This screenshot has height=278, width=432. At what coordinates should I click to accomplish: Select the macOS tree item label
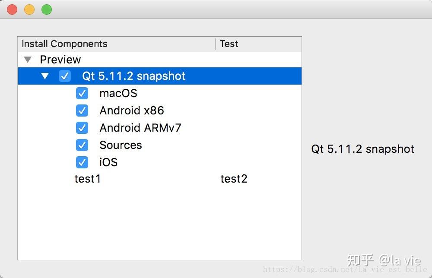(x=118, y=93)
